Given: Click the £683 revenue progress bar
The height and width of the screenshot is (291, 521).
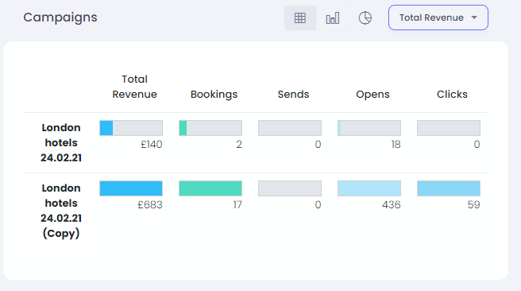Looking at the screenshot, I should pyautogui.click(x=131, y=188).
